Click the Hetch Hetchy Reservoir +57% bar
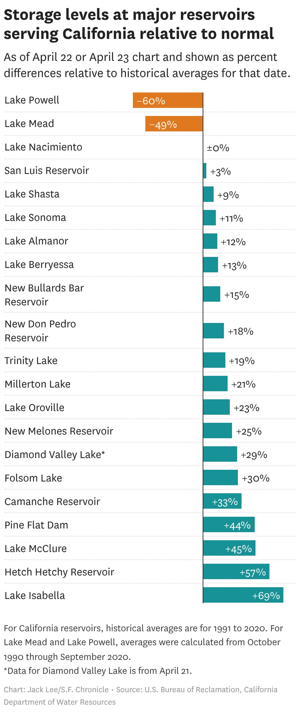 pos(236,571)
